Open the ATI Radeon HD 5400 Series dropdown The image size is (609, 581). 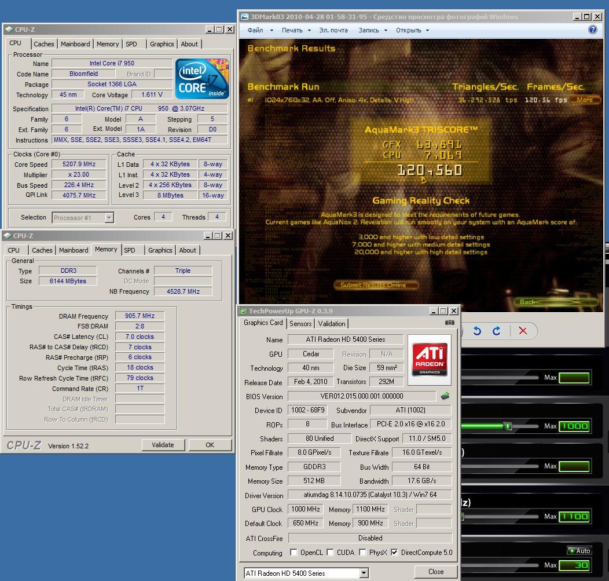(364, 573)
